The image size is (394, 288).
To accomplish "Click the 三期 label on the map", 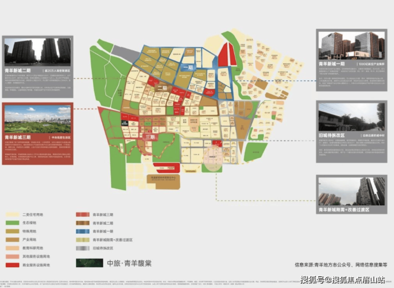I will pos(151,136).
